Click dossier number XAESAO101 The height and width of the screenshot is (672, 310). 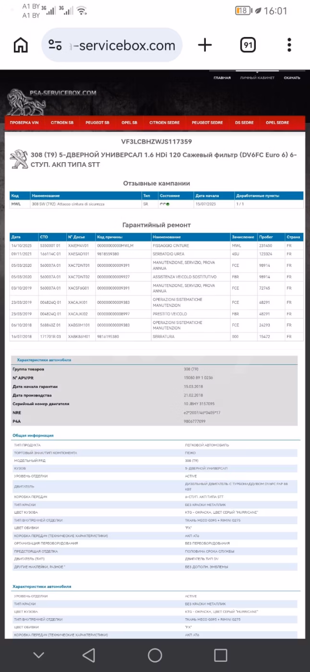click(79, 253)
